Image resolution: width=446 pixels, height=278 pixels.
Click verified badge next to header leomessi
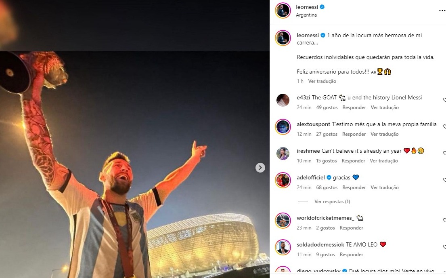coord(322,7)
